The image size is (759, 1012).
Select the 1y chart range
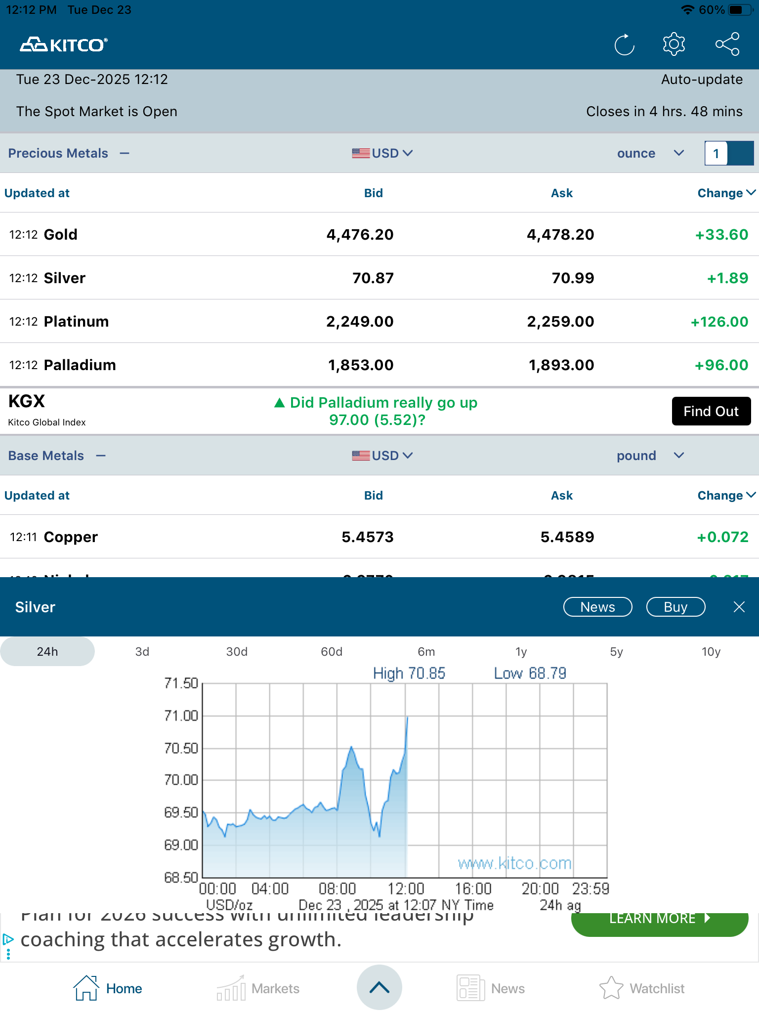click(x=521, y=651)
